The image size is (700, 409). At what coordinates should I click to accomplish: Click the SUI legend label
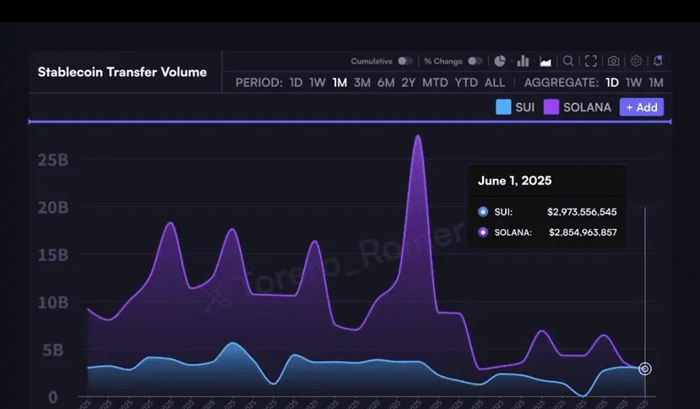click(525, 107)
